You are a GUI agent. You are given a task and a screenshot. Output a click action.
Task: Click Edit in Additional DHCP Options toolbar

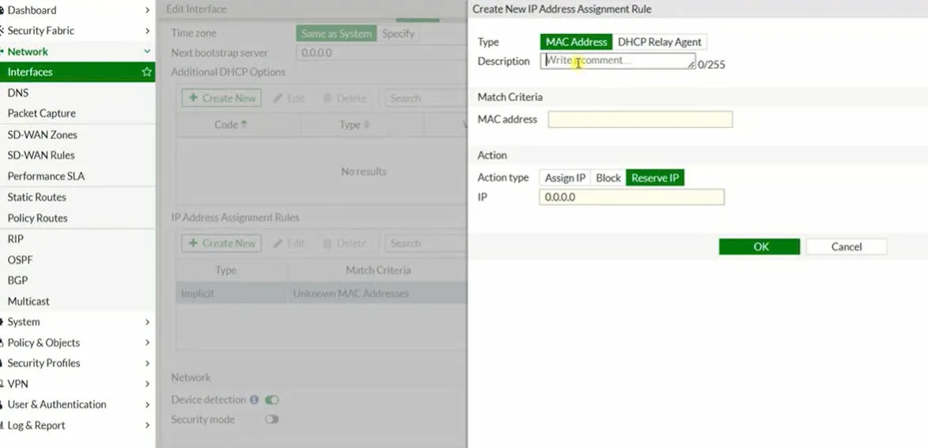(289, 98)
